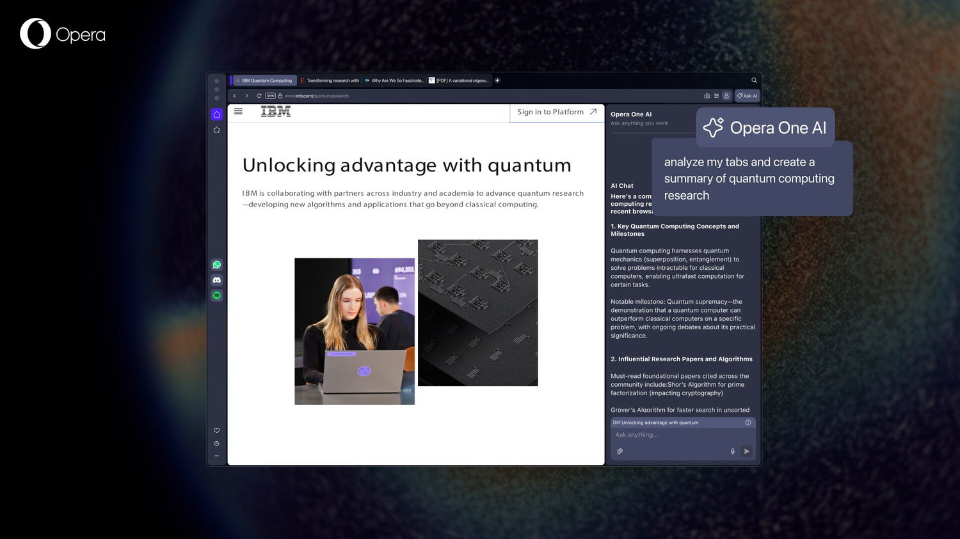
Task: Click the Ask anything you want subtitle
Action: [639, 123]
